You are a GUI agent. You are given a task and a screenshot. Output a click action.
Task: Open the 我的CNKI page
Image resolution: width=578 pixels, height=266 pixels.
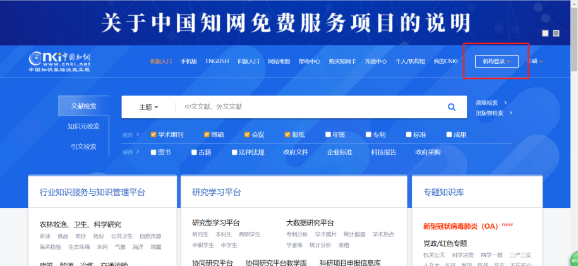pyautogui.click(x=446, y=61)
